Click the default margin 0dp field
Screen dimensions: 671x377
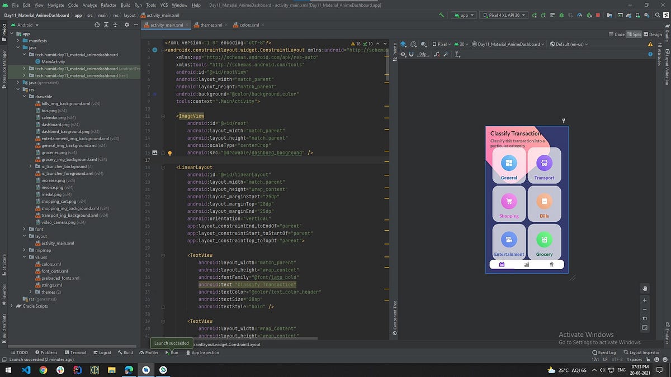(423, 54)
